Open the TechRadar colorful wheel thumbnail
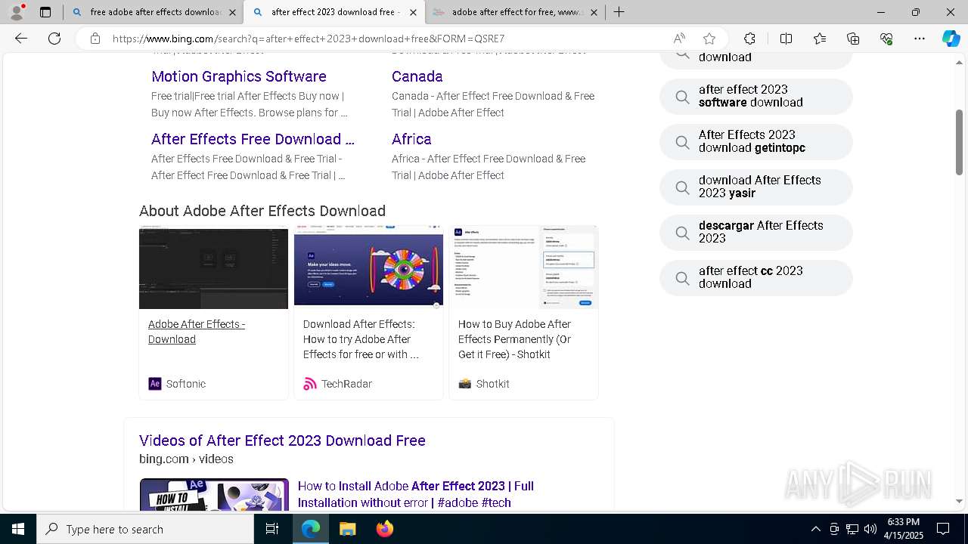 [368, 267]
